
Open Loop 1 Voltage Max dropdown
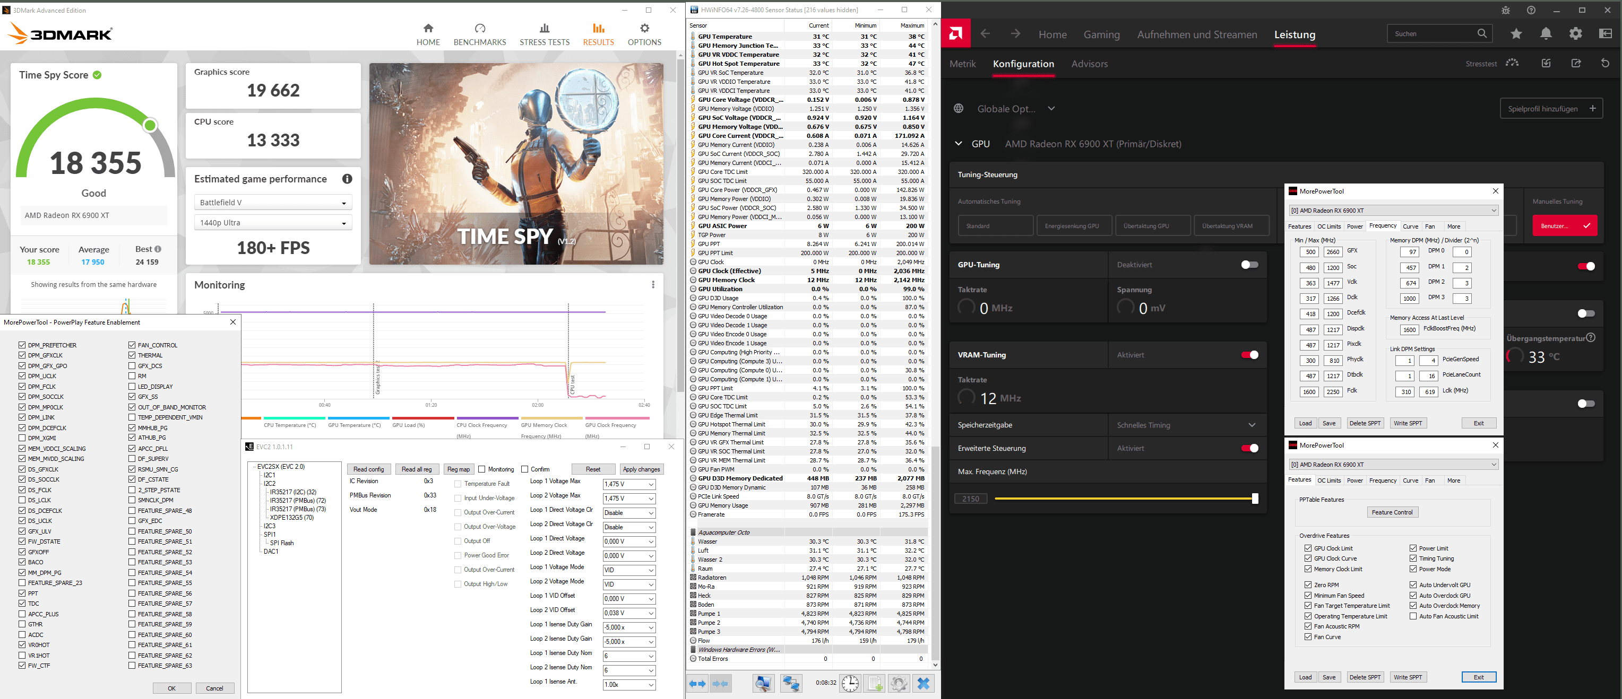tap(628, 484)
